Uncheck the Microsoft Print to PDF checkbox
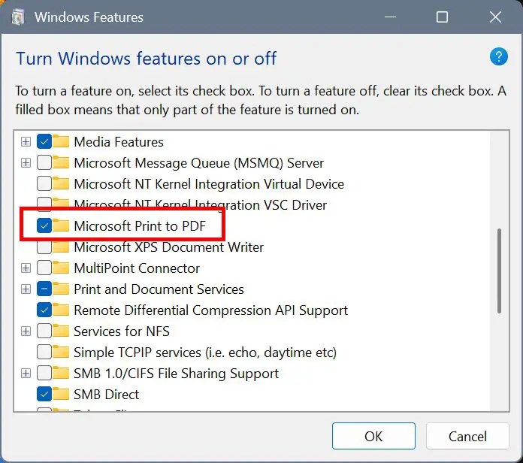 (x=44, y=225)
